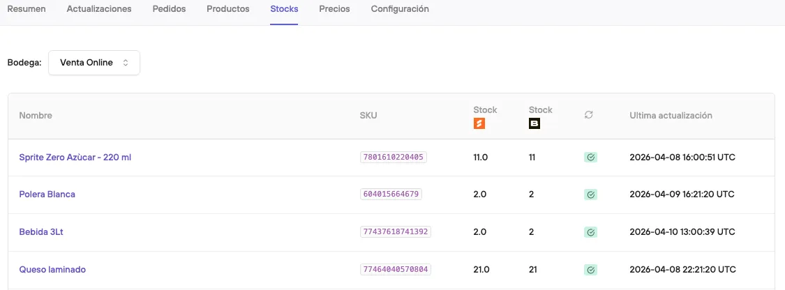Click the Nombre column header
Image resolution: width=785 pixels, height=290 pixels.
[36, 116]
